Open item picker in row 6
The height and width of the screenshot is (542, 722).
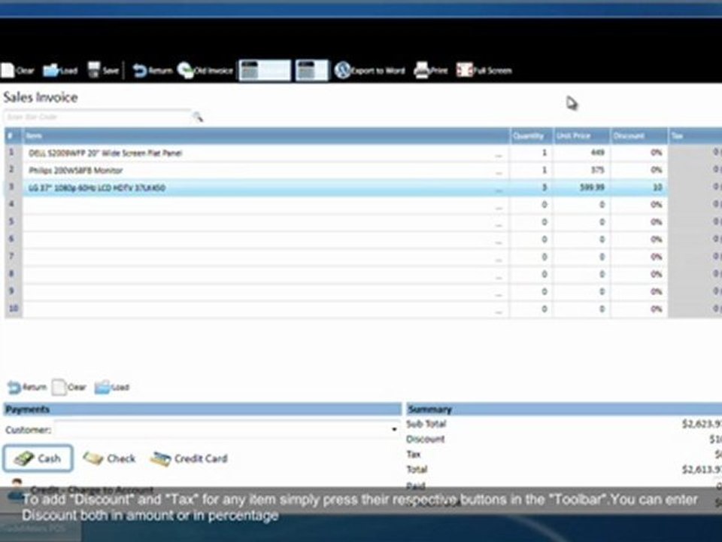click(499, 242)
